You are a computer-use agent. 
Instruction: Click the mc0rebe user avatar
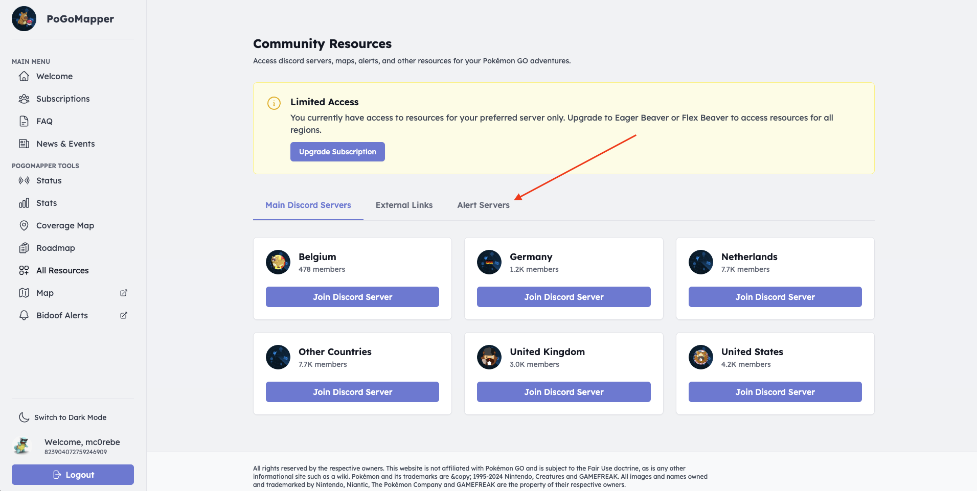click(22, 446)
